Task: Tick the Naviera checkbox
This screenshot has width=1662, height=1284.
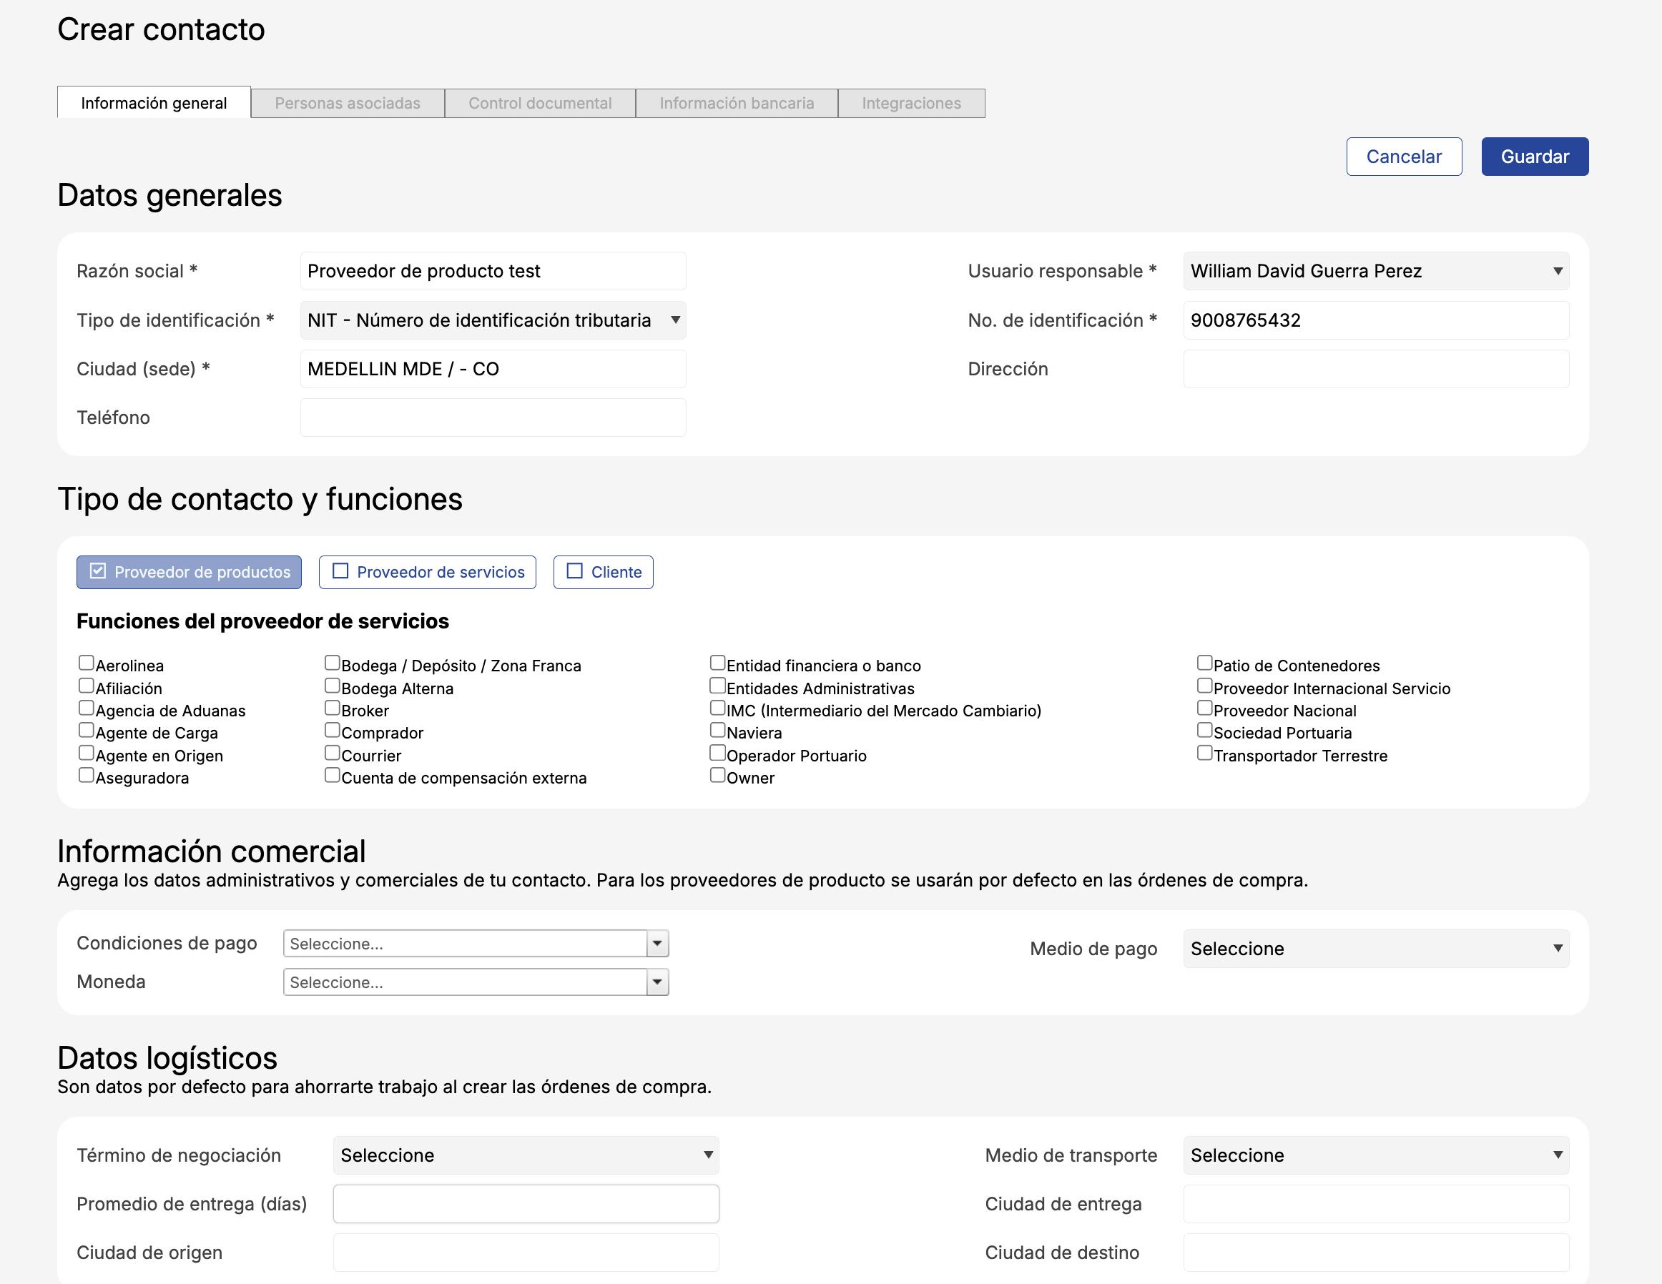Action: coord(717,730)
